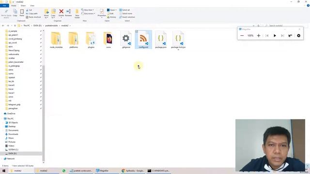Select SISTEM (C:) drive
Screen dimensions: 310x174
click(13, 149)
